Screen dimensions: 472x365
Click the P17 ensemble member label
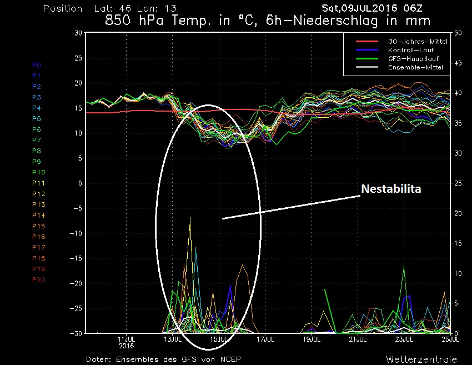point(38,248)
